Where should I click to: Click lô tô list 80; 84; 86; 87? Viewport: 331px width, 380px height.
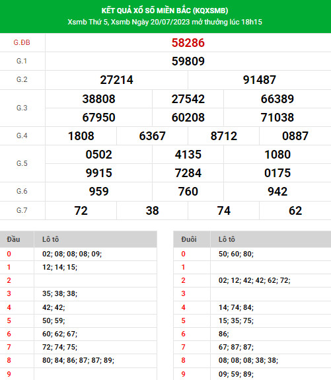click(x=78, y=360)
